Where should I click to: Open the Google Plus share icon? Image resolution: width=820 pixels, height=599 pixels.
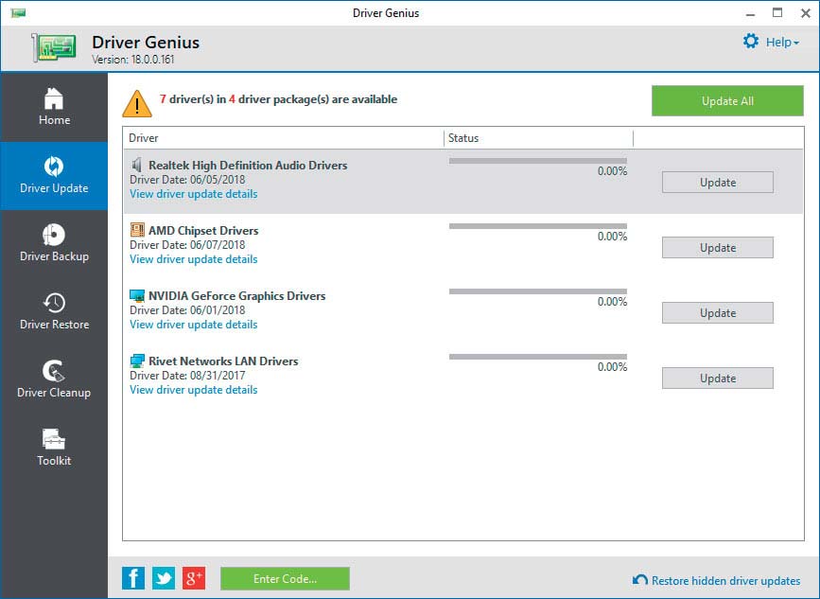(x=194, y=578)
